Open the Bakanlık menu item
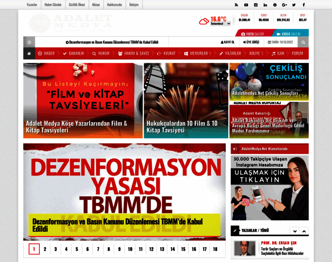The height and width of the screenshot is (262, 332). pos(73,54)
